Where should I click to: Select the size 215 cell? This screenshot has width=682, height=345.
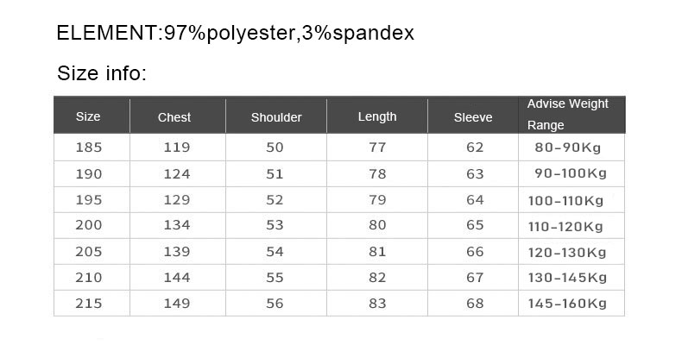tap(89, 304)
